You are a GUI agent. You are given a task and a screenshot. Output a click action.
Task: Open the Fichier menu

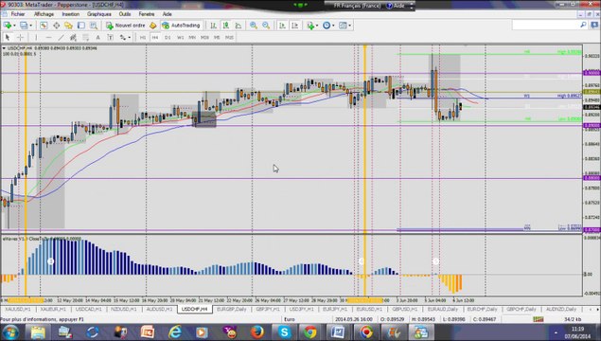(18, 14)
